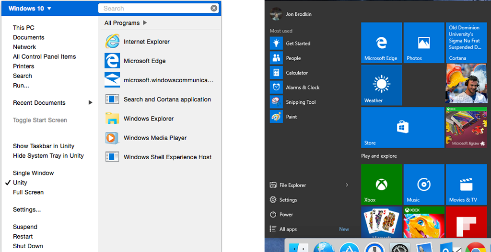
Task: Switch to Full Screen mode
Action: 28,192
